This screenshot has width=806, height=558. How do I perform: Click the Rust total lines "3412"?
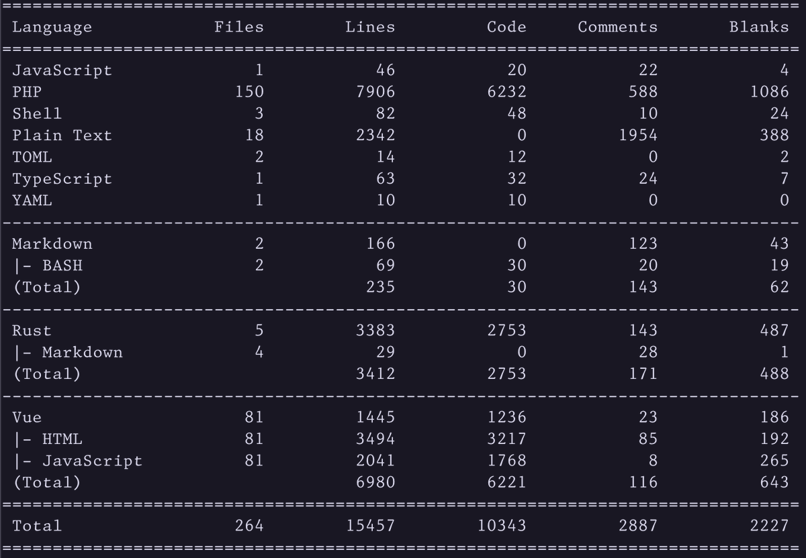coord(375,374)
